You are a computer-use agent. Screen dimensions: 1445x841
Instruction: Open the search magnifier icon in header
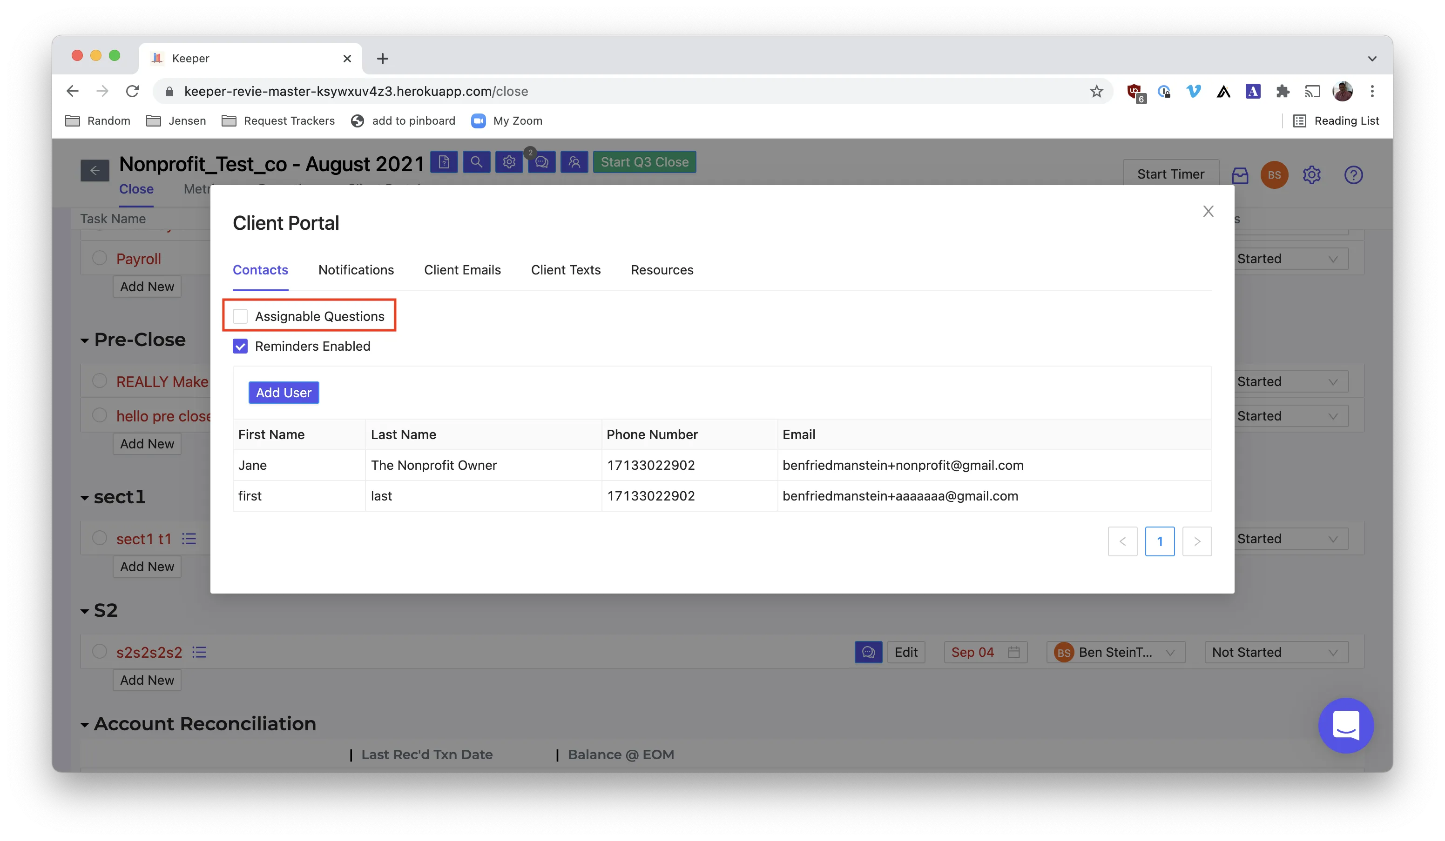point(477,162)
